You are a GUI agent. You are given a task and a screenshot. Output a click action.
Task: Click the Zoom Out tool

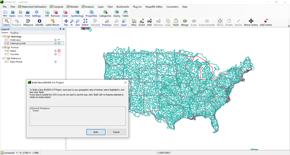coord(78,22)
